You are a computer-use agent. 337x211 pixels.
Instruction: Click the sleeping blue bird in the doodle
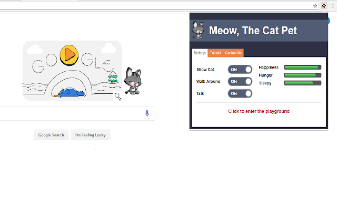pyautogui.click(x=70, y=93)
